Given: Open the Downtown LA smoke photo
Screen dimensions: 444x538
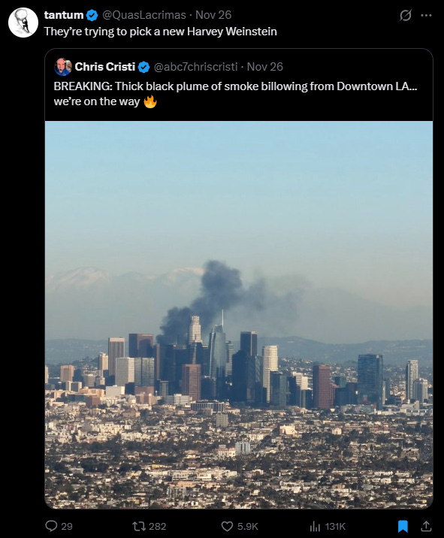Looking at the screenshot, I should pos(239,315).
